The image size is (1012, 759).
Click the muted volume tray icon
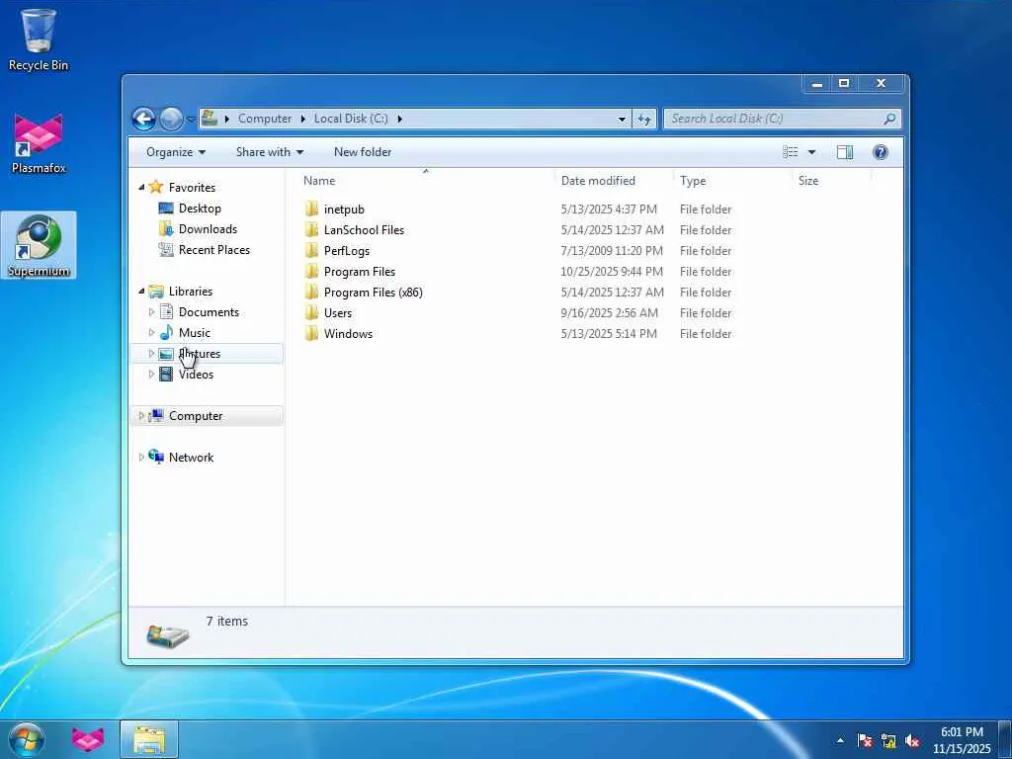912,740
